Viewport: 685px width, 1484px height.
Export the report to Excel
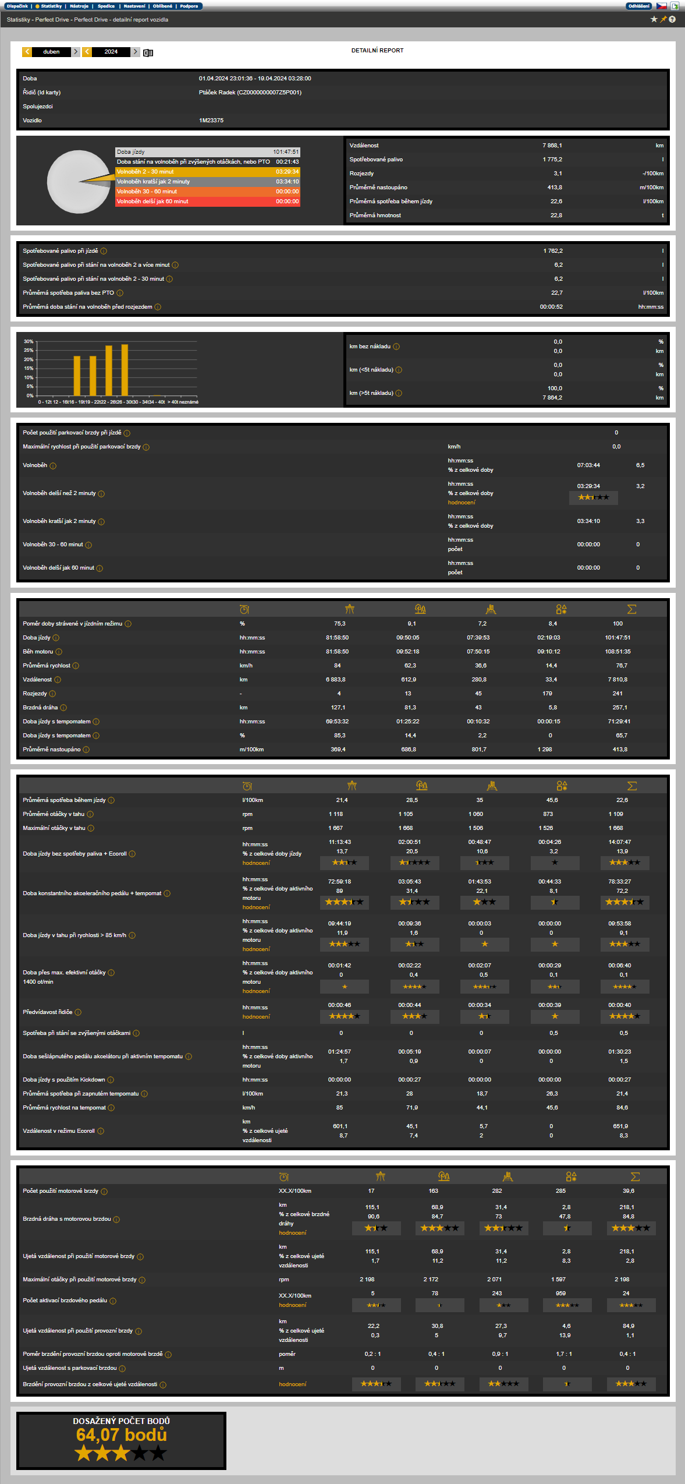148,52
